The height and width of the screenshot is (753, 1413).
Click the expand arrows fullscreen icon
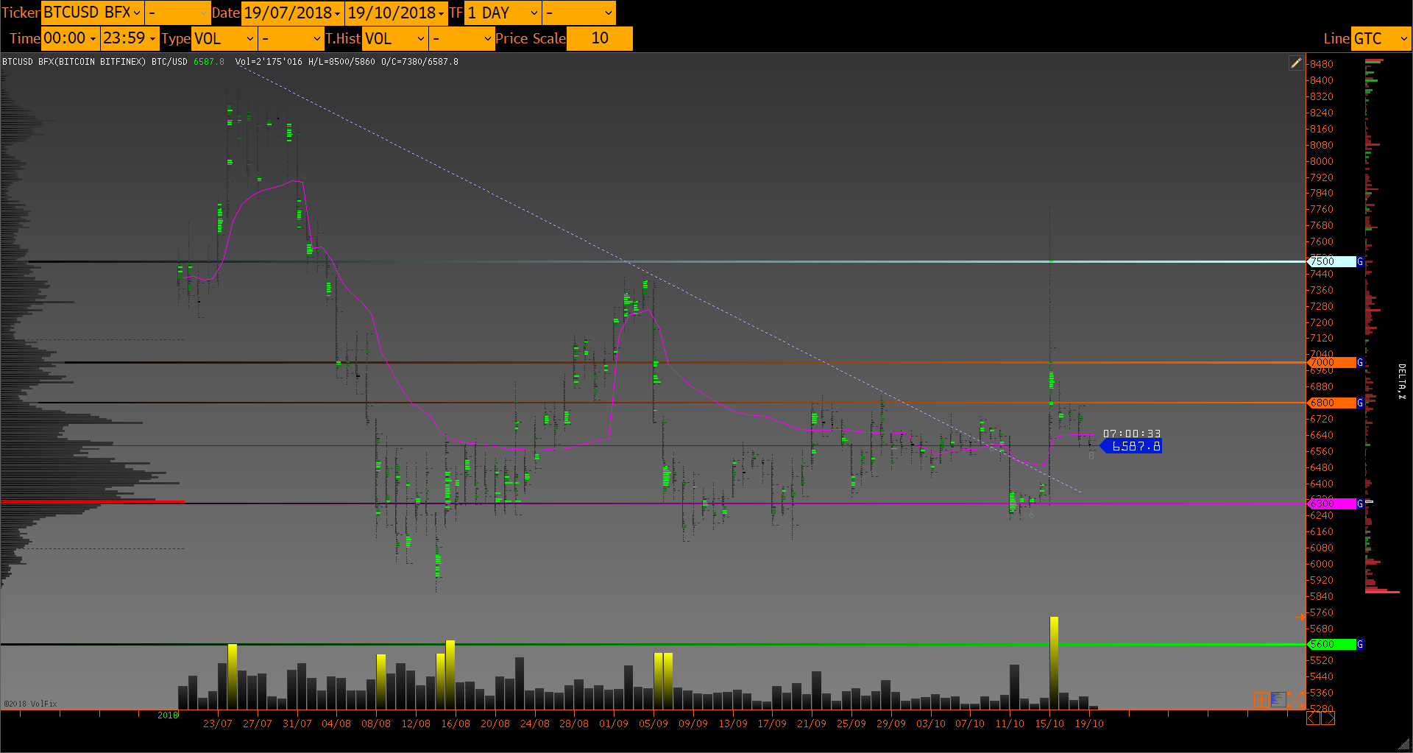[x=1296, y=699]
